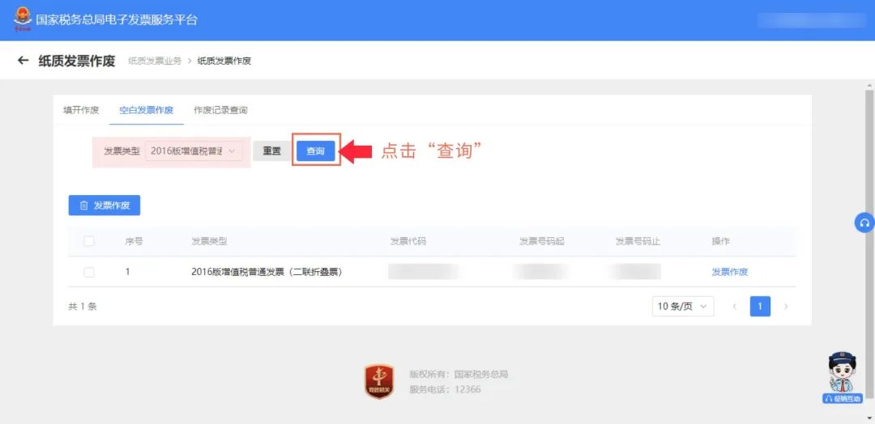Click the 发票类型 column header
Viewport: 875px width, 424px height.
coord(209,241)
